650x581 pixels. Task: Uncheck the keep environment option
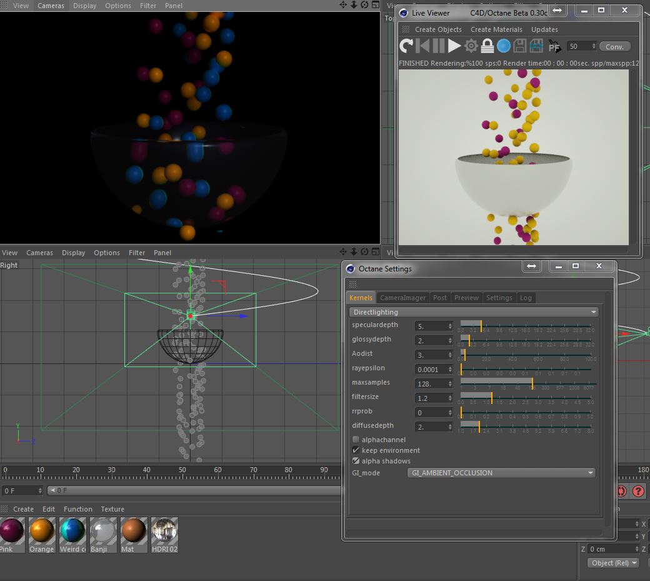[356, 450]
